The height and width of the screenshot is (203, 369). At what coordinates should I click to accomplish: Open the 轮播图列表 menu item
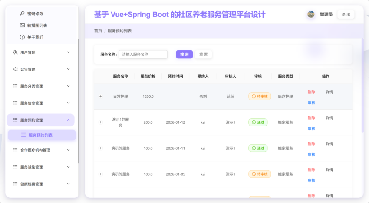[x=37, y=26]
